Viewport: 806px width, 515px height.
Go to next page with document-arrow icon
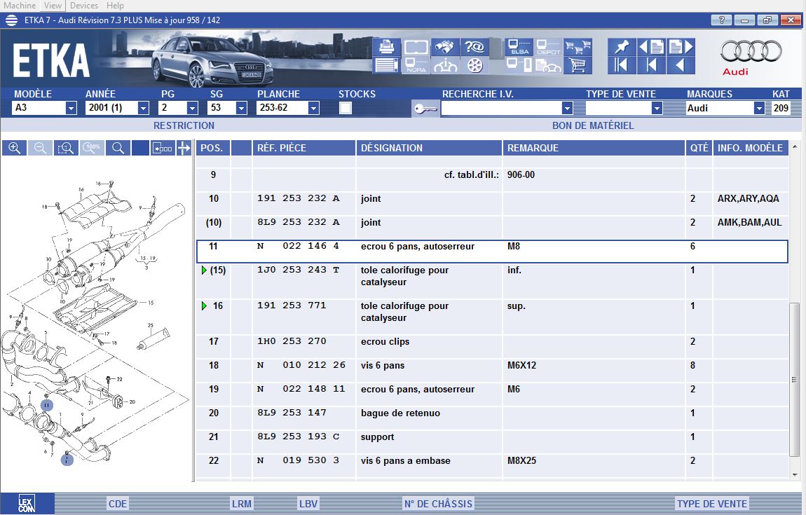(680, 47)
